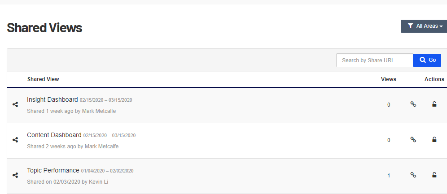This screenshot has height=194, width=447.
Task: Toggle lock for Topic Performance share
Action: [434, 175]
